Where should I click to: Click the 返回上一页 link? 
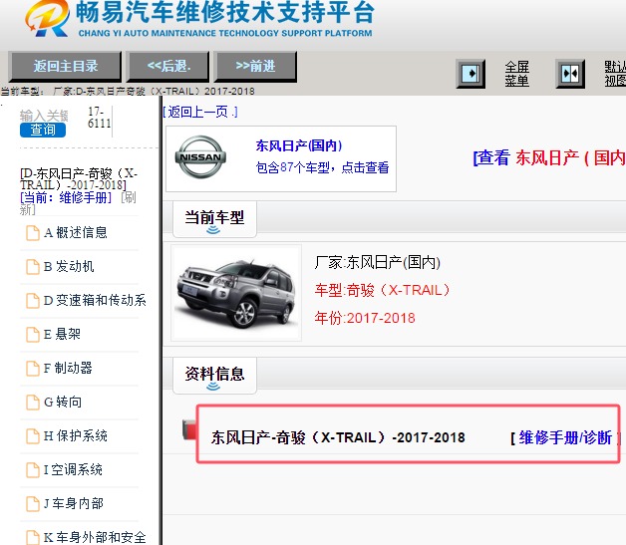click(x=200, y=113)
